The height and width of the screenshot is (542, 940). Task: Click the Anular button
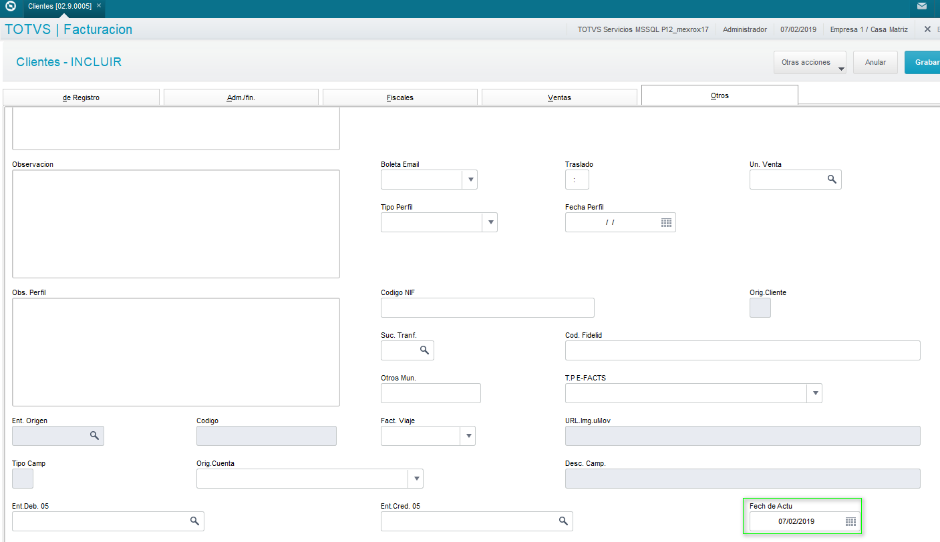click(x=875, y=62)
